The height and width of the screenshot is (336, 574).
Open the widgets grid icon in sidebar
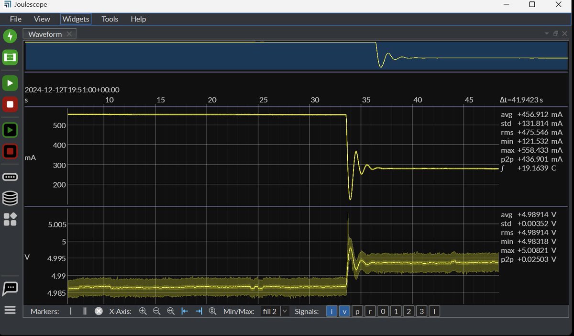pyautogui.click(x=10, y=219)
